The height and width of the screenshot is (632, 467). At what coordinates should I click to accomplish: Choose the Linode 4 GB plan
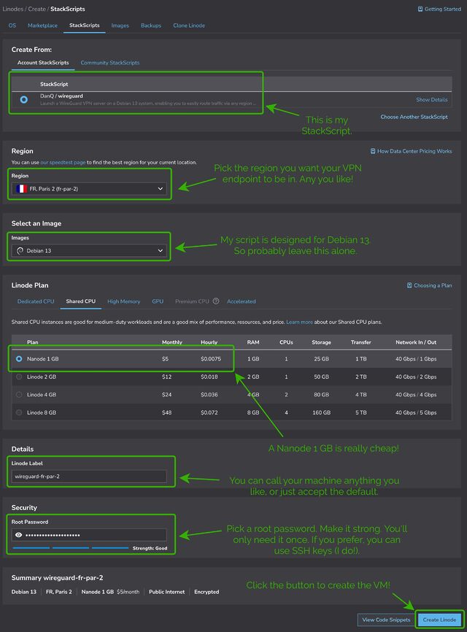click(19, 395)
